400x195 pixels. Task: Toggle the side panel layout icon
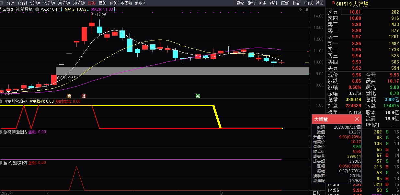306,10
